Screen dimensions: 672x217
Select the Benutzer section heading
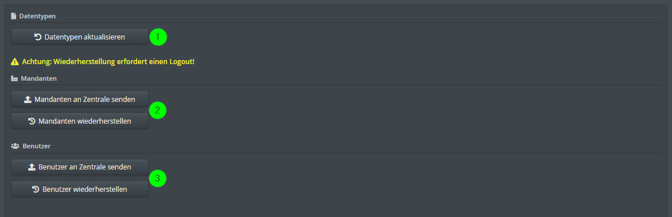[36, 146]
